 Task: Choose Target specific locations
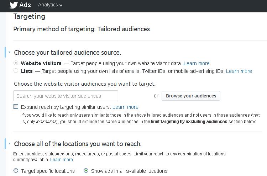click(16, 171)
